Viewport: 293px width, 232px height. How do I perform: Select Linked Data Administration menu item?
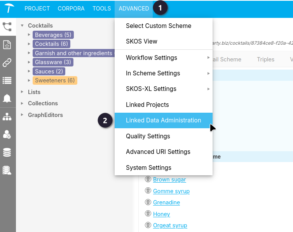click(x=164, y=120)
